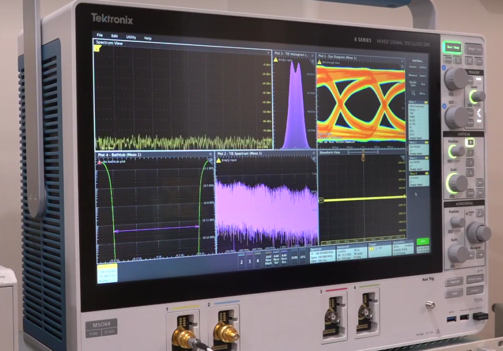This screenshot has height=351, width=503.
Task: Tap the multipurpose knob A
Action: [455, 78]
